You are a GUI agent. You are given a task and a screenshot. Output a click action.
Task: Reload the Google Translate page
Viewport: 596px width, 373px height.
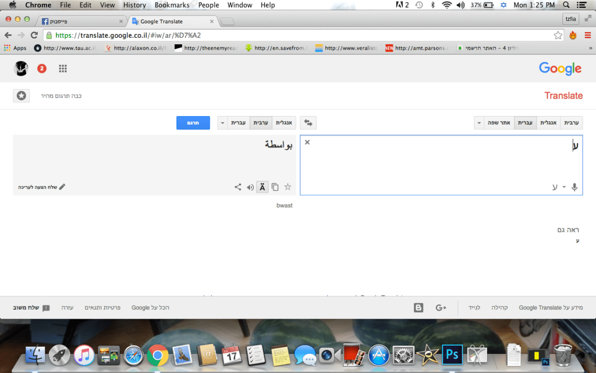click(34, 35)
